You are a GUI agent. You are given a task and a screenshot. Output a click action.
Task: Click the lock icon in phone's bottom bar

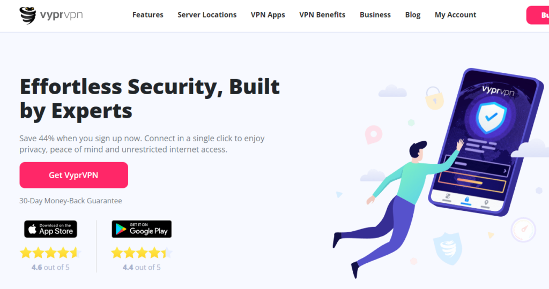click(466, 199)
